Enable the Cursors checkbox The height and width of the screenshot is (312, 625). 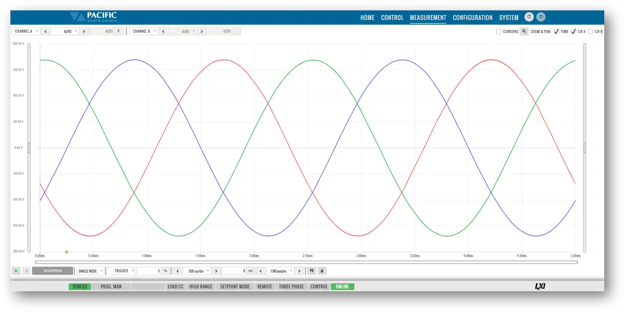click(x=498, y=32)
